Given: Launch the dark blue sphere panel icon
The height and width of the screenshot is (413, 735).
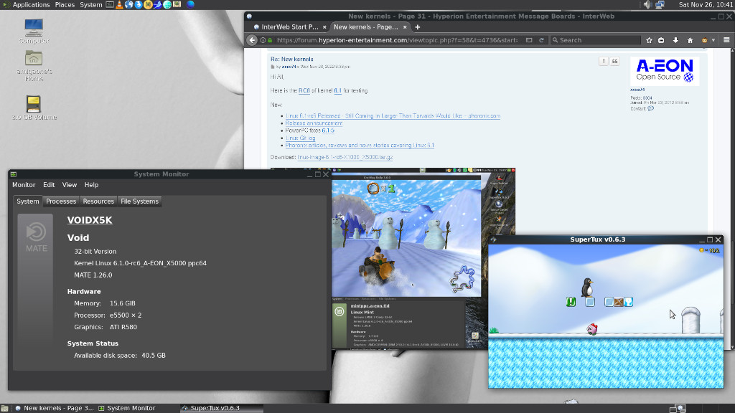Looking at the screenshot, I should pos(190,5).
